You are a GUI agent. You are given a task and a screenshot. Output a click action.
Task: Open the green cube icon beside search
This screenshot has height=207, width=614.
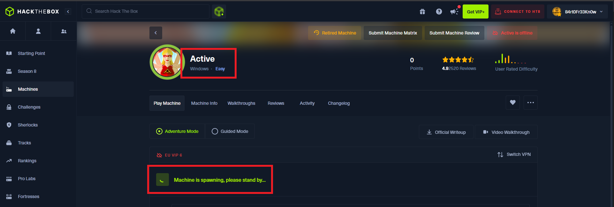pyautogui.click(x=219, y=11)
